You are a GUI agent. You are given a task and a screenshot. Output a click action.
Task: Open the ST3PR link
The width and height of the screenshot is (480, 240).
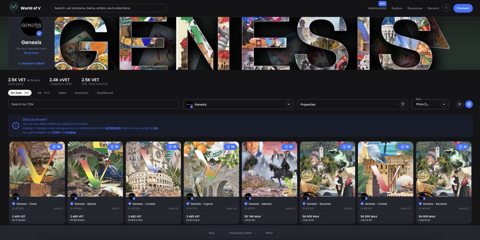[55, 132]
